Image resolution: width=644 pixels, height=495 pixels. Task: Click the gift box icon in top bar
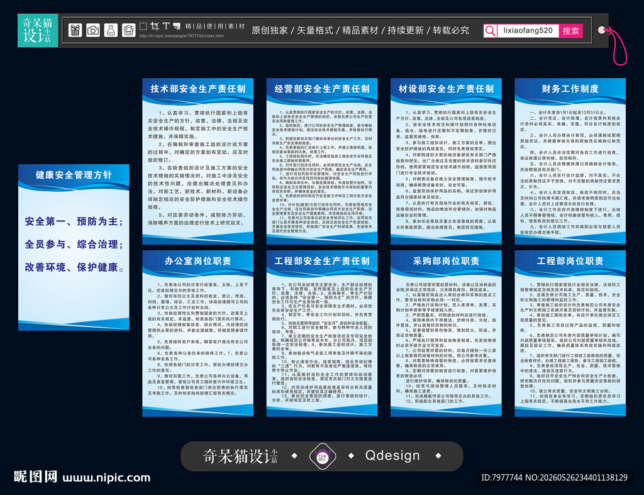click(x=75, y=30)
